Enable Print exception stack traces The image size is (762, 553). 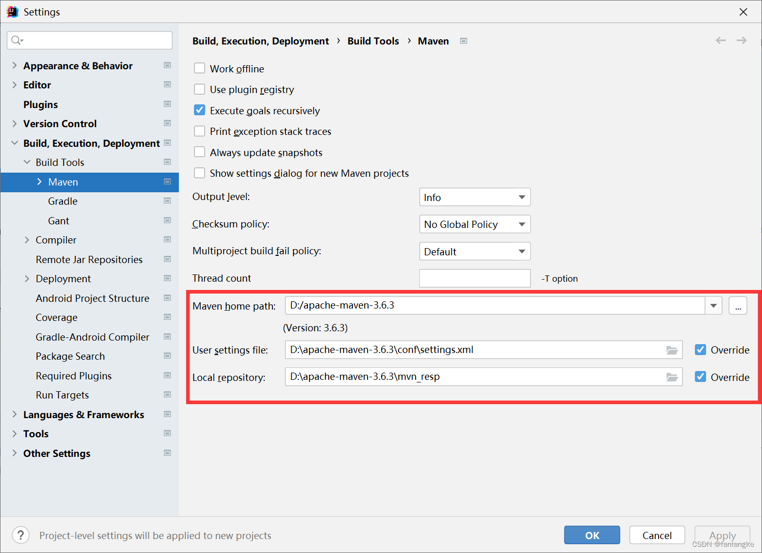200,131
